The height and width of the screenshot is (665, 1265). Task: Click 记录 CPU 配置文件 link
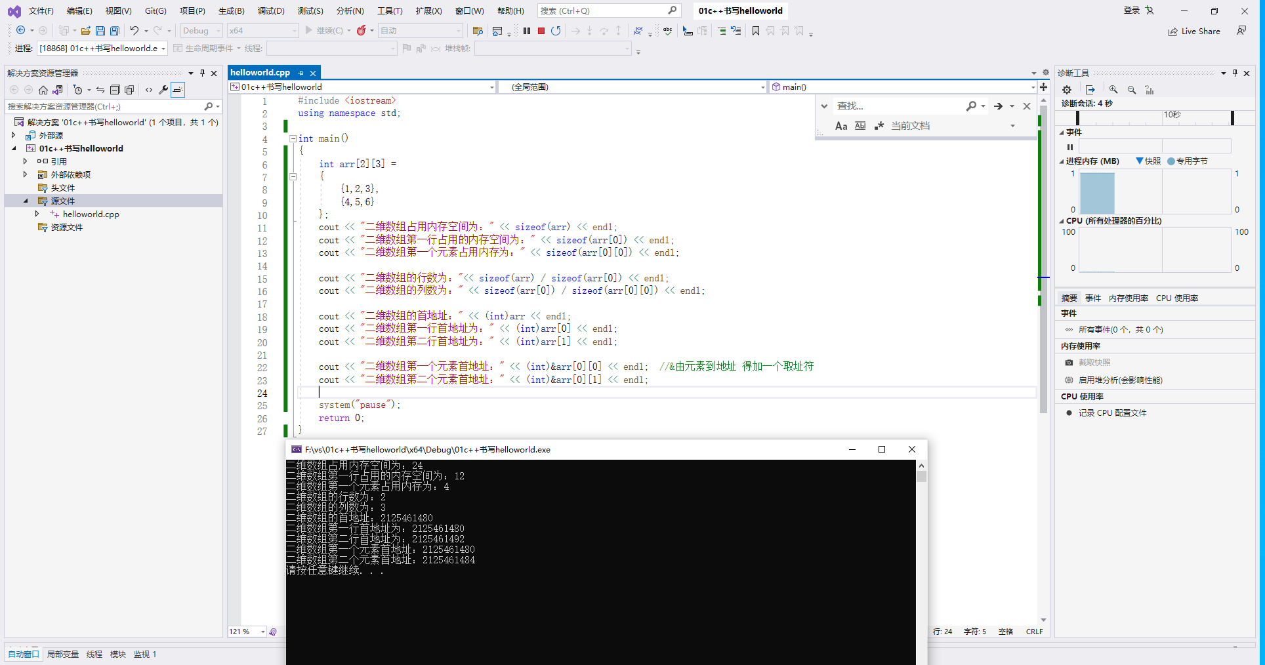(x=1113, y=413)
